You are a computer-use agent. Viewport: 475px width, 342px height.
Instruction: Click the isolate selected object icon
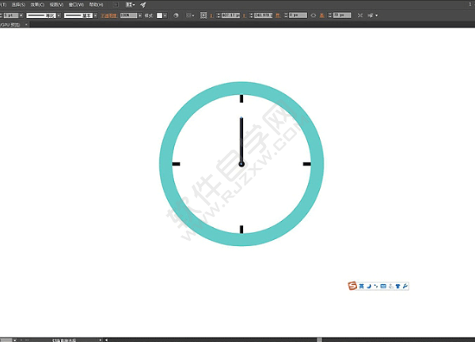click(x=360, y=16)
